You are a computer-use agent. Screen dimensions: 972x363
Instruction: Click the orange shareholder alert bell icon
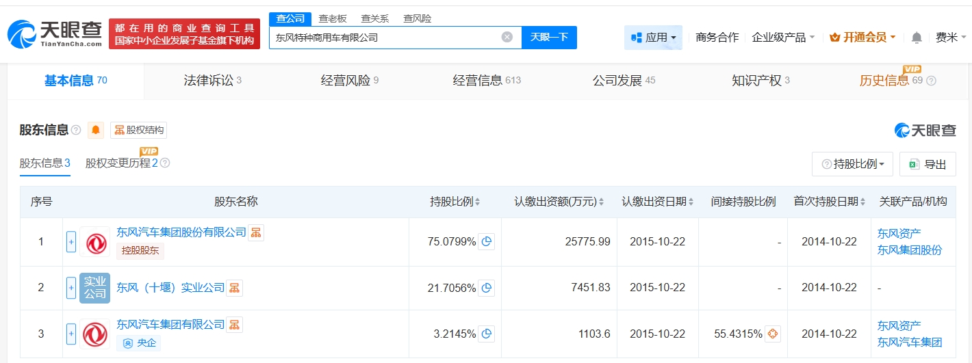[x=96, y=130]
